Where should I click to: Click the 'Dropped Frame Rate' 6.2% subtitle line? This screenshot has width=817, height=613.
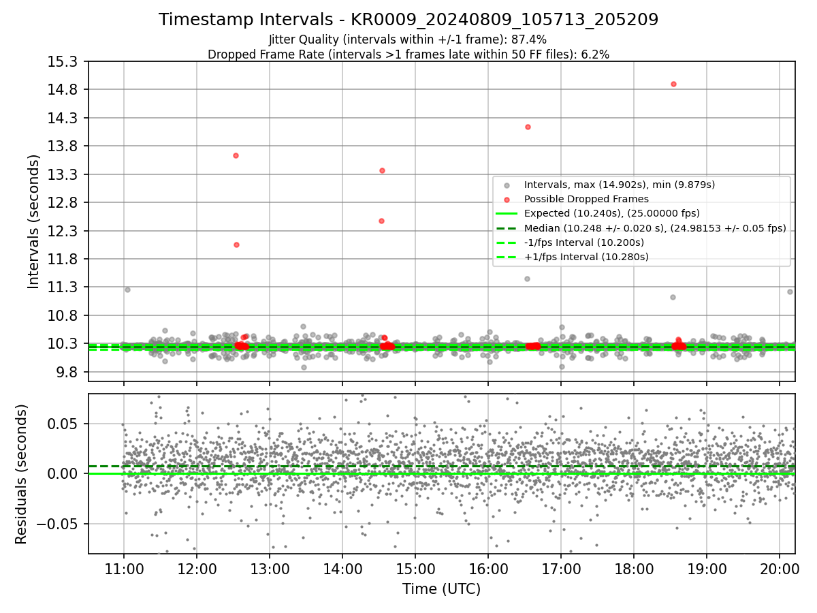tap(408, 54)
